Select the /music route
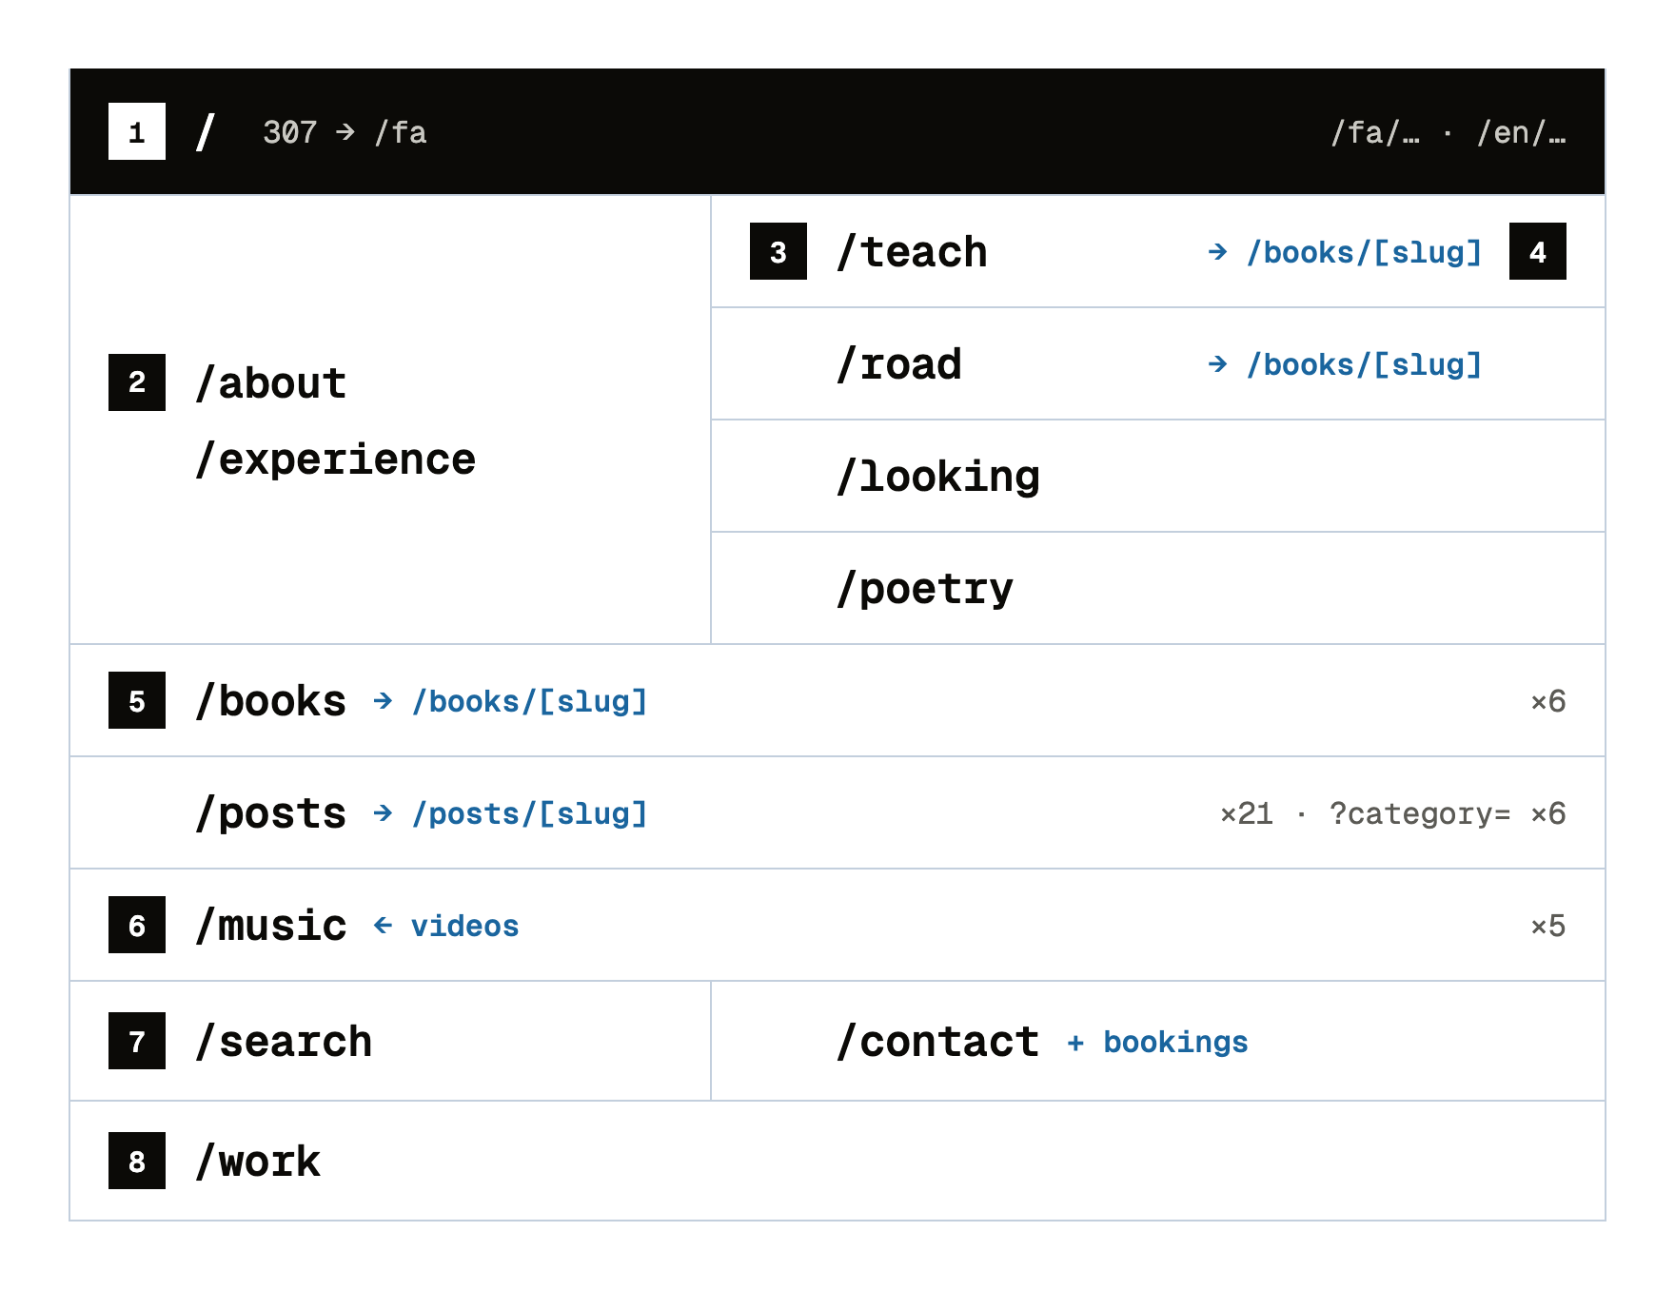 point(271,926)
